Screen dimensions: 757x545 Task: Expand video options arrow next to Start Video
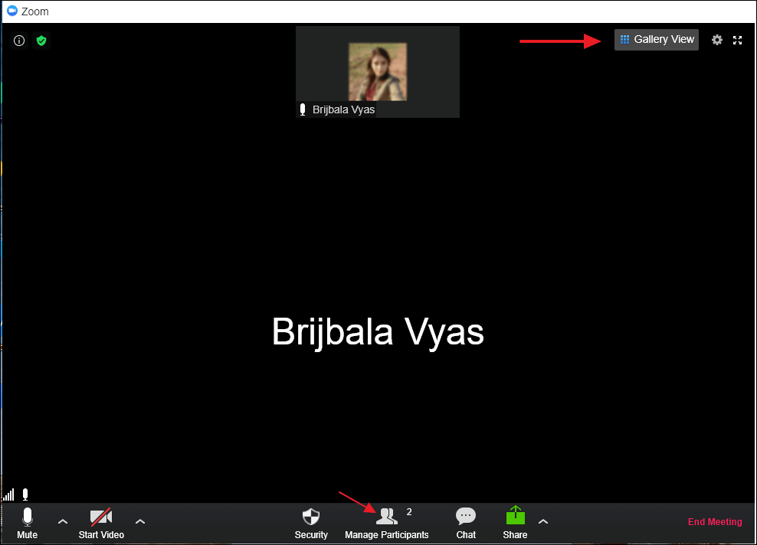click(140, 521)
